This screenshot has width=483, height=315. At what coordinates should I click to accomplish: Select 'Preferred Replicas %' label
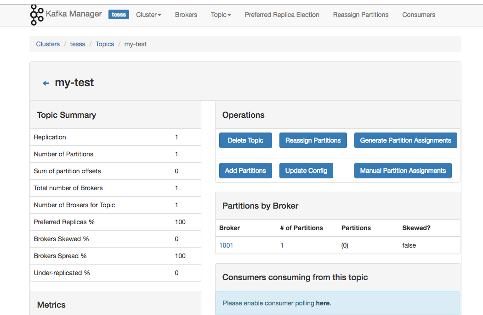[x=64, y=222]
